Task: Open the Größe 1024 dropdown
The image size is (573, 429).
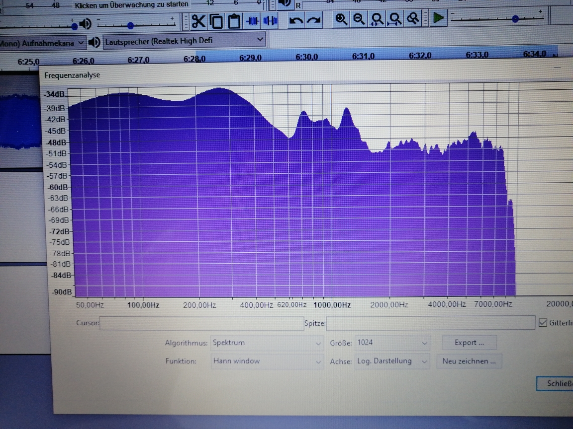Action: [392, 343]
